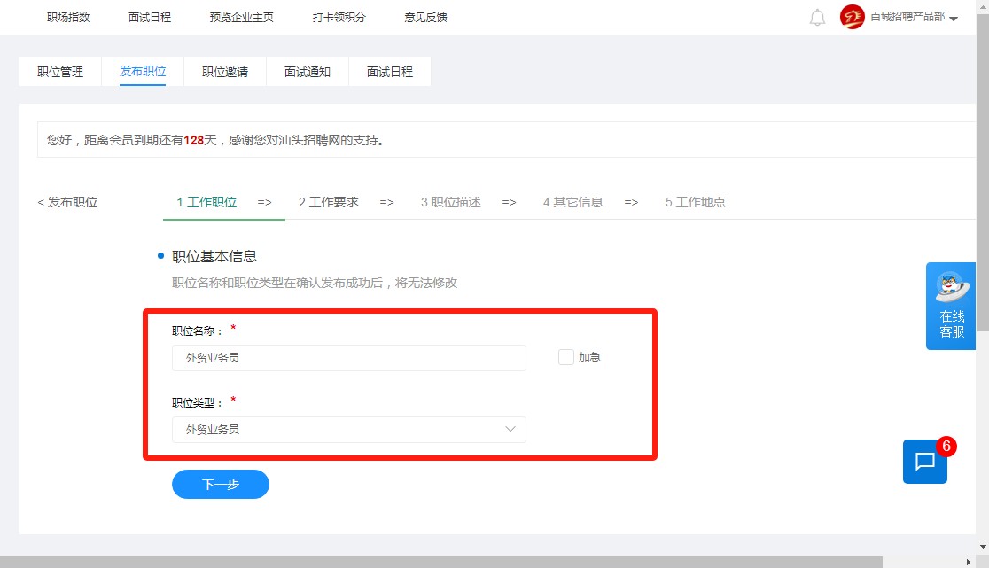Switch to the 职位管理 tab
The image size is (989, 568).
click(x=60, y=72)
